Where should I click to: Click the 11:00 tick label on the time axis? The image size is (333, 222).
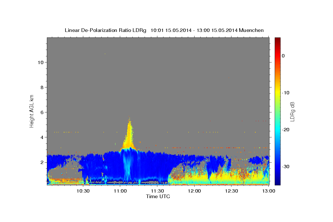point(120,191)
